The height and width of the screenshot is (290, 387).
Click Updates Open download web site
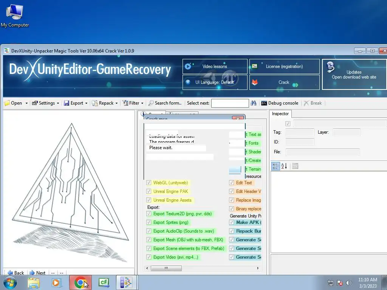click(x=354, y=74)
